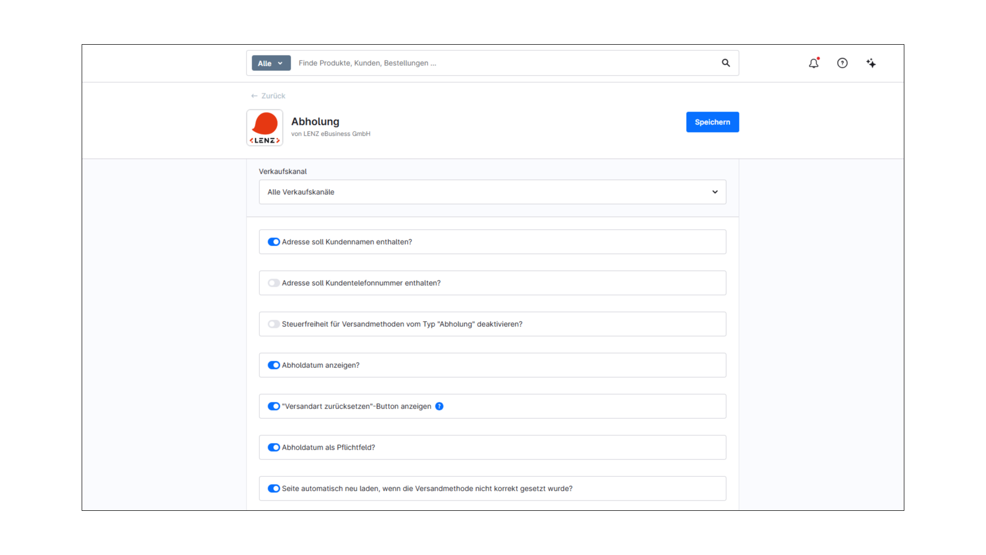This screenshot has width=986, height=555.
Task: Toggle Abholdatum als Pflichtfeld switch
Action: 274,448
